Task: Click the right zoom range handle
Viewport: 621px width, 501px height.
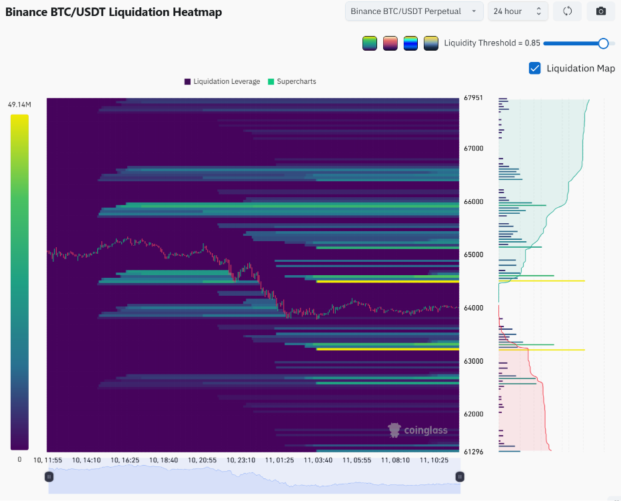Action: coord(460,477)
